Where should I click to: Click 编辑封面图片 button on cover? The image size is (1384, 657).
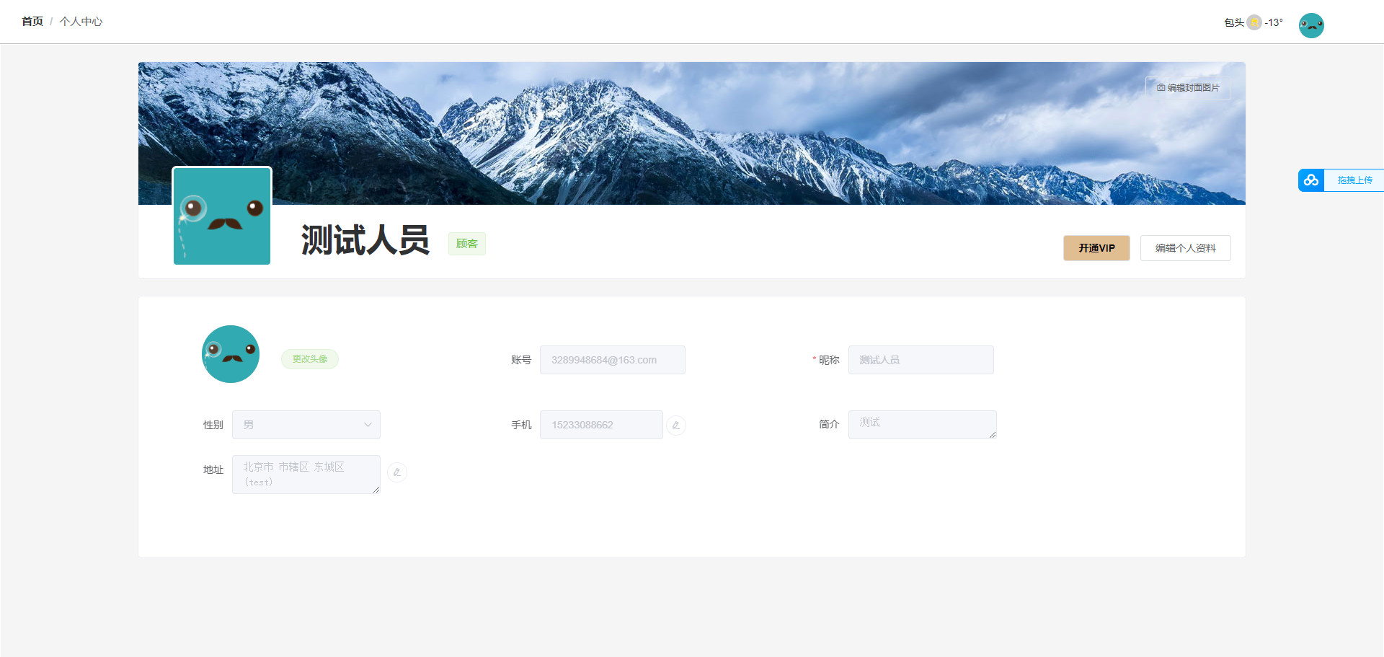(1188, 87)
